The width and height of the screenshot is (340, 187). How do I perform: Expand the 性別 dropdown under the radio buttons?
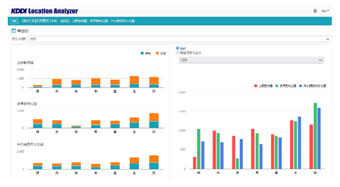252,60
